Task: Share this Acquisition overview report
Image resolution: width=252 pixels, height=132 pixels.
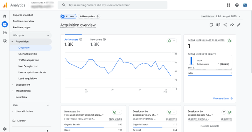Action: [225, 25]
